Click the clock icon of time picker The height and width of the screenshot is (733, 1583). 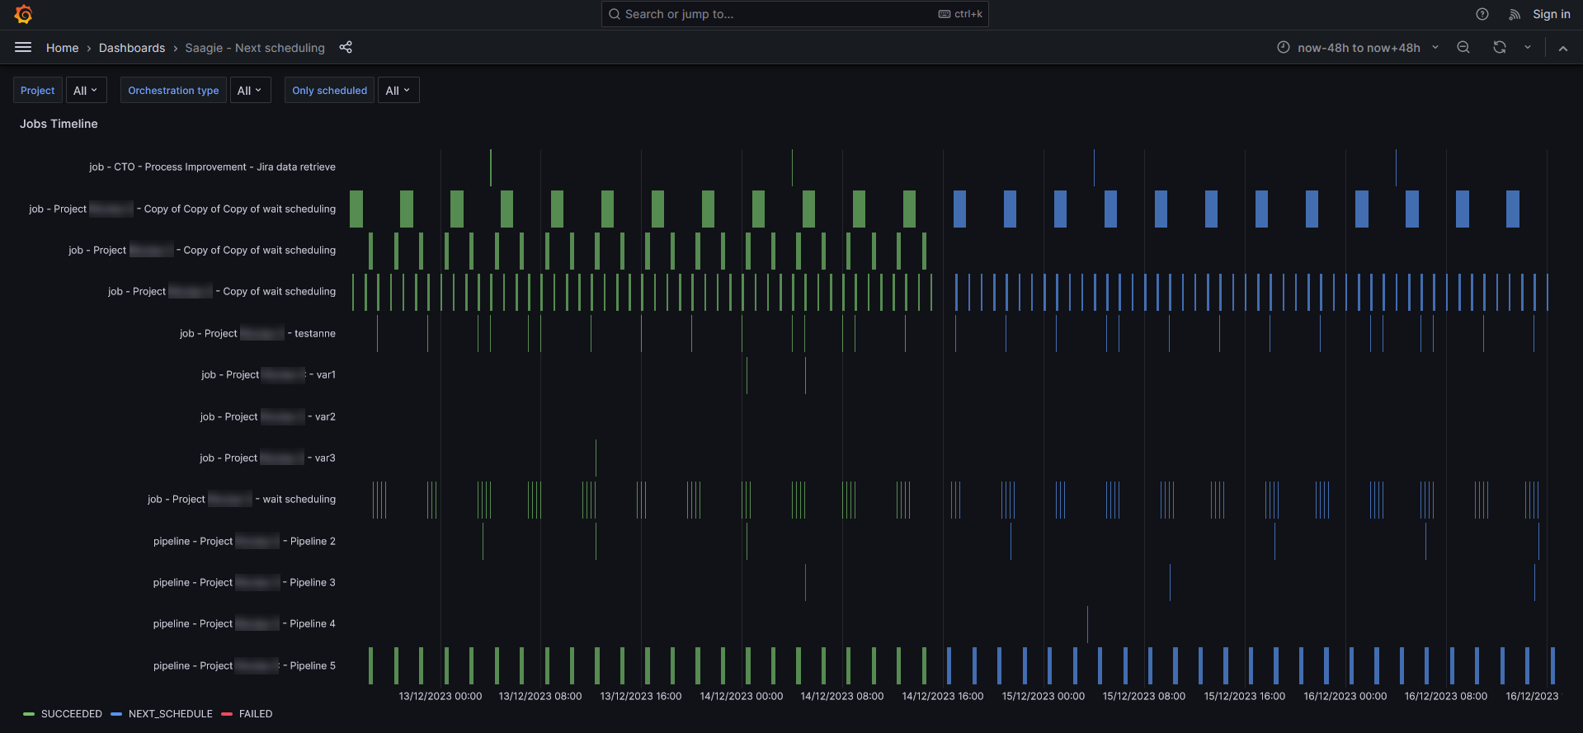(x=1284, y=48)
